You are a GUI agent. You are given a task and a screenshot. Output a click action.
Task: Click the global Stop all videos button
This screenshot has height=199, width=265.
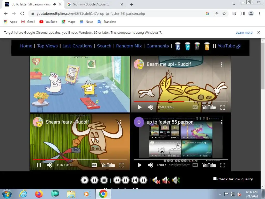pyautogui.click(x=104, y=180)
